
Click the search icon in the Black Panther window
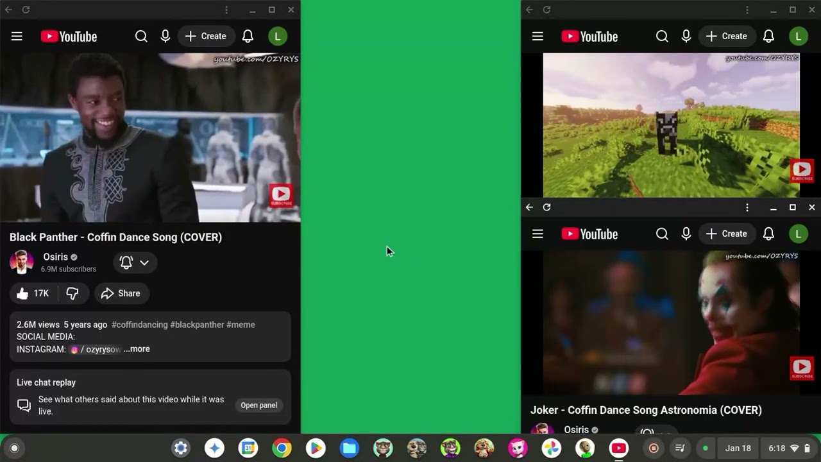coord(141,37)
